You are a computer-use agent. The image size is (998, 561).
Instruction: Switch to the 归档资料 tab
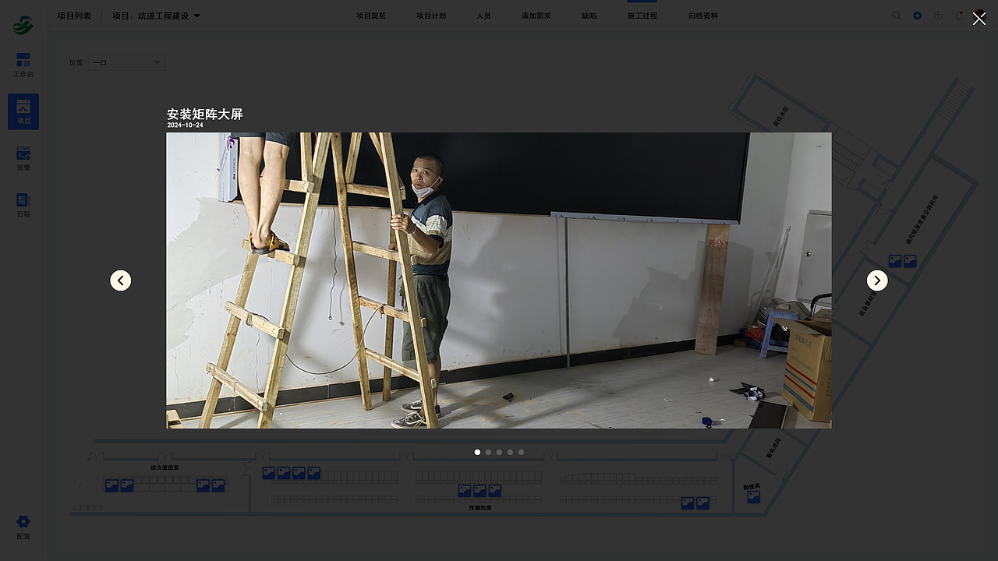tap(703, 16)
